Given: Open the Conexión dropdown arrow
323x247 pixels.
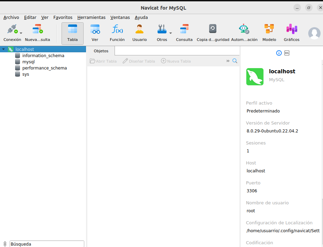Looking at the screenshot, I should tap(21, 33).
